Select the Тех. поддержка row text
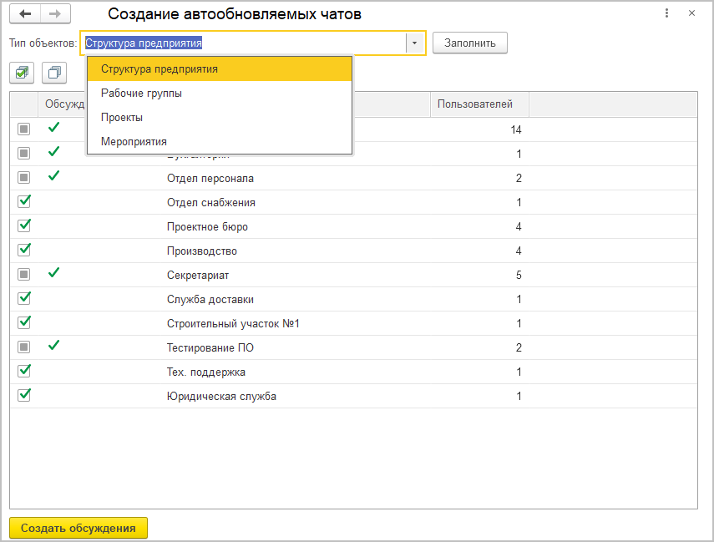 click(205, 372)
